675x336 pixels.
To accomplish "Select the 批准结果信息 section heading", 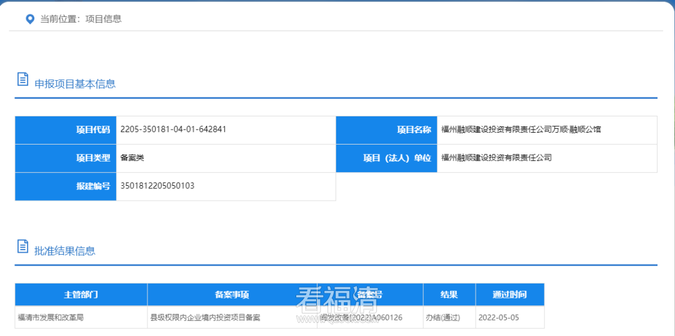I will [65, 251].
